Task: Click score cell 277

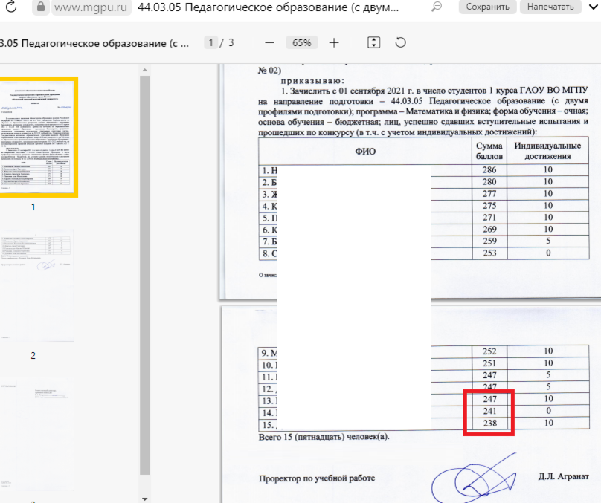Action: click(x=489, y=194)
